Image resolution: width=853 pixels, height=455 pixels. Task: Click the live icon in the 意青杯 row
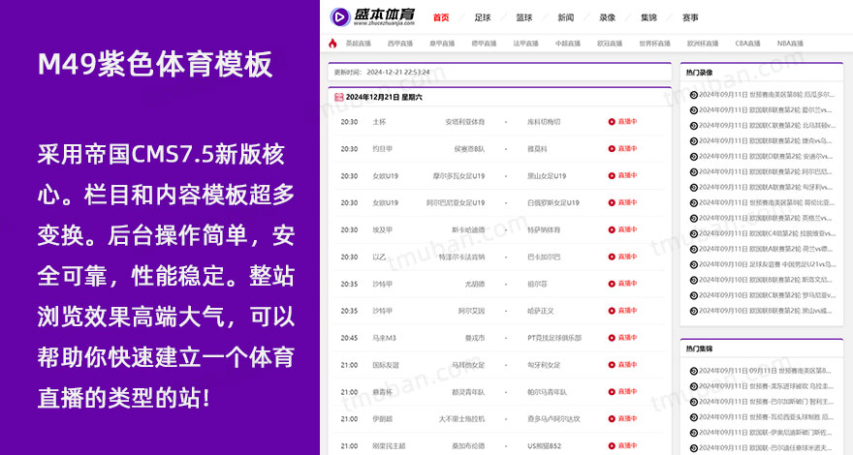612,392
